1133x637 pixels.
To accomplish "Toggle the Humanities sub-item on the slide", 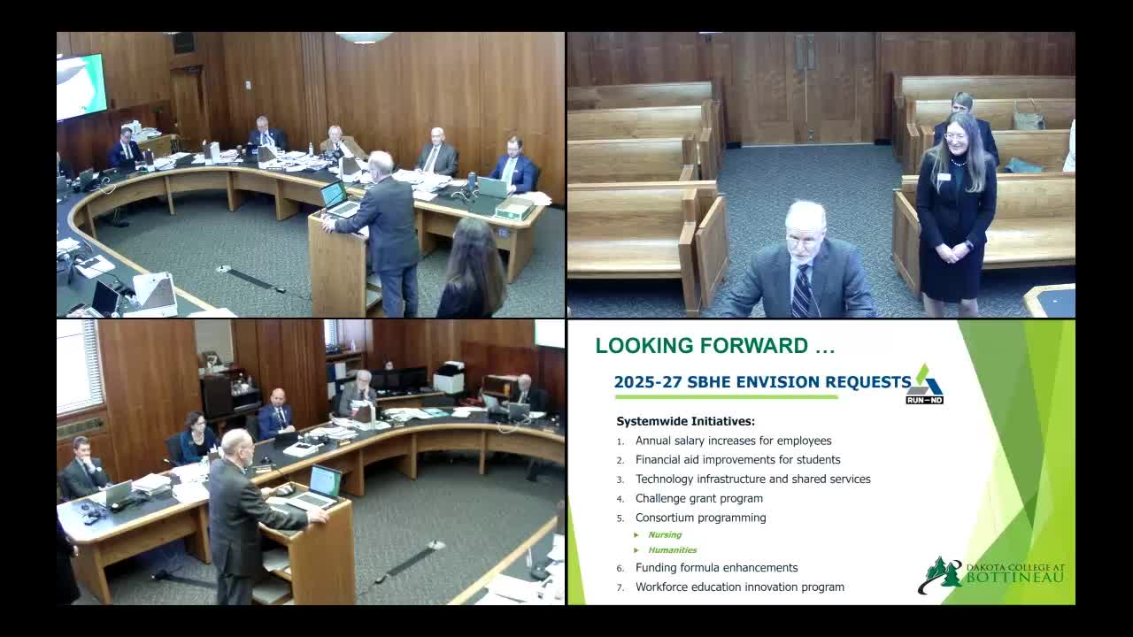I will coord(672,549).
